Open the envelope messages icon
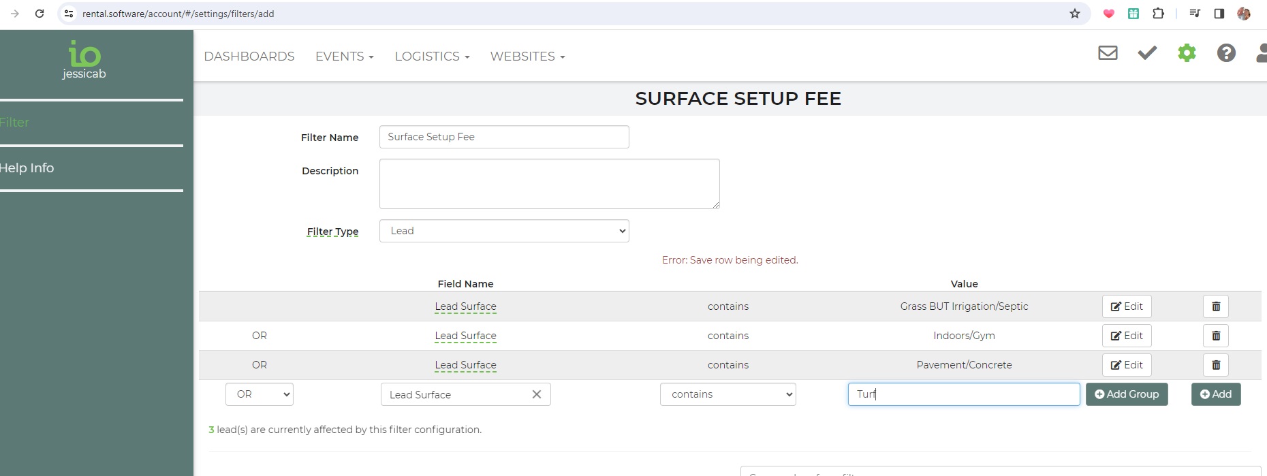 point(1108,53)
